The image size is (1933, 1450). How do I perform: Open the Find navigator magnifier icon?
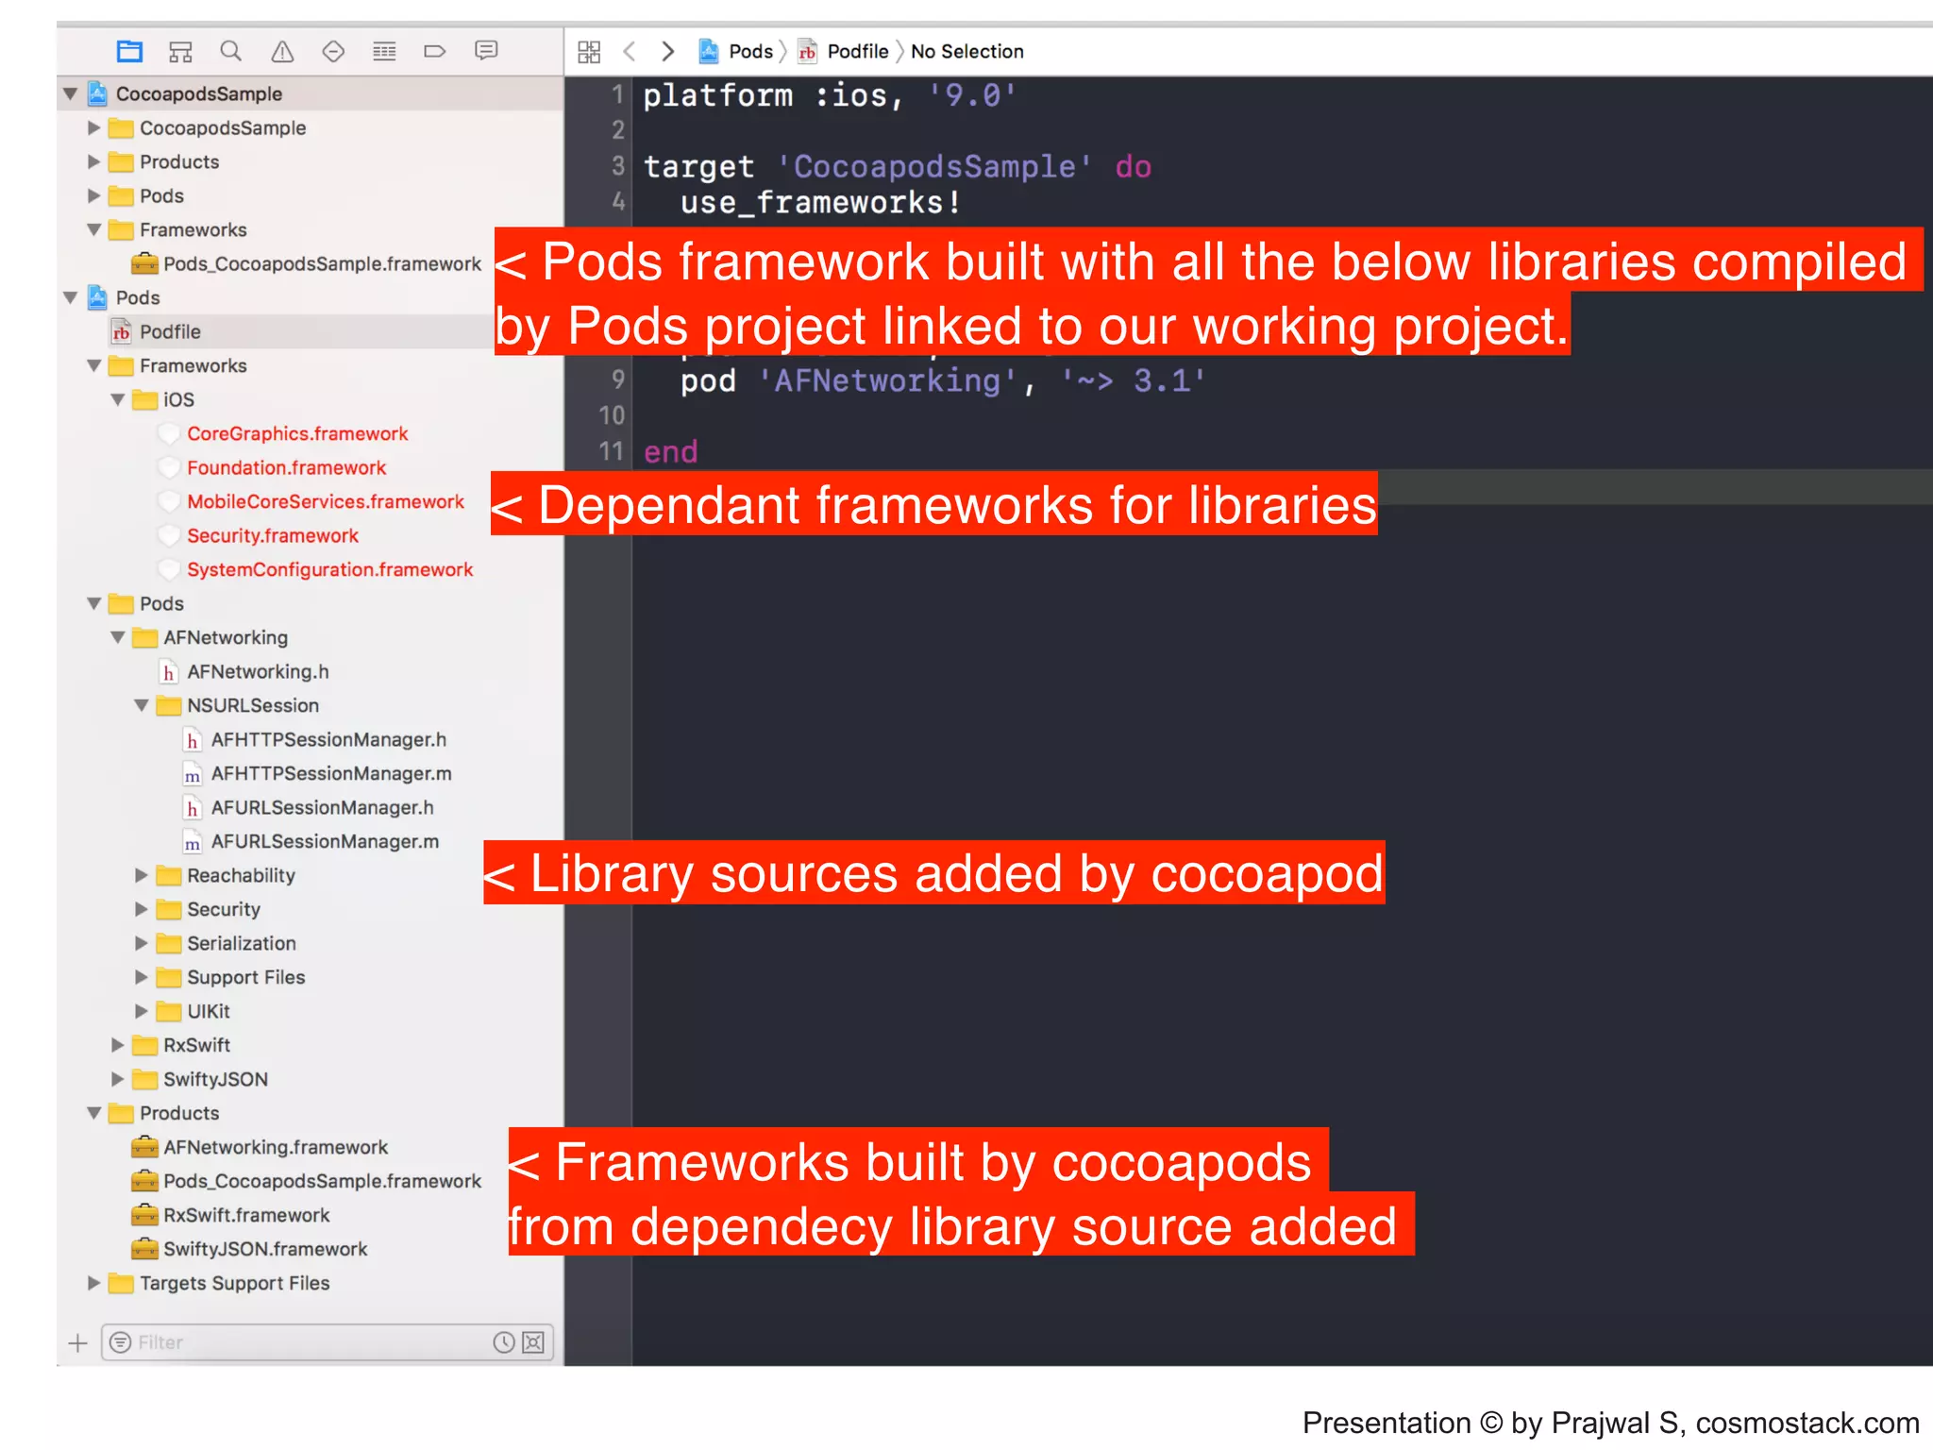point(231,51)
